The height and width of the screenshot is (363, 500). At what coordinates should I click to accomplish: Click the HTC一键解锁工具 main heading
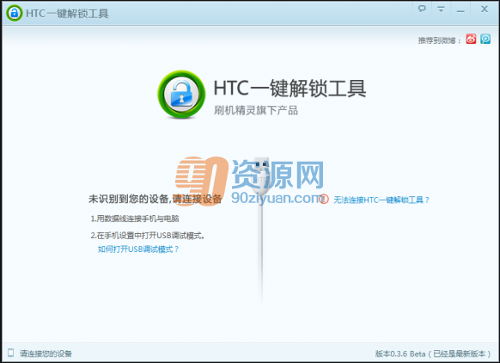tap(290, 88)
